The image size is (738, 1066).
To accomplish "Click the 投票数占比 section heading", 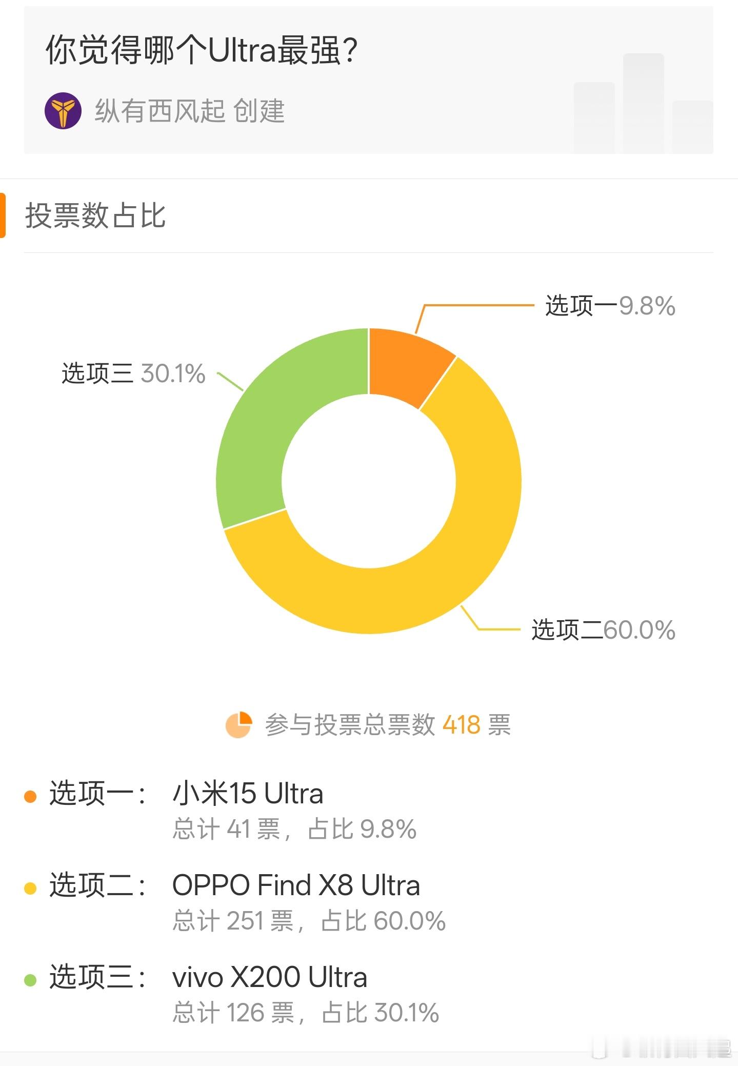I will tap(95, 215).
